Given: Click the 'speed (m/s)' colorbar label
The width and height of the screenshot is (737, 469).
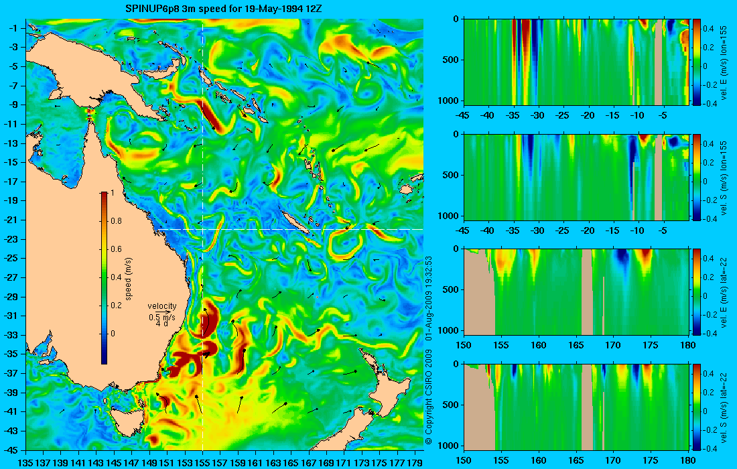Looking at the screenshot, I should coord(129,278).
